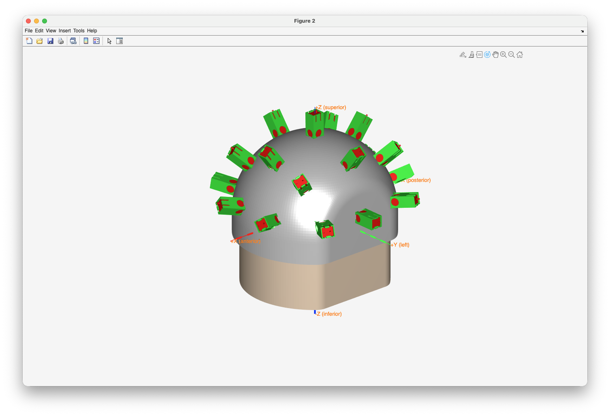Select the Zoom Out magnifier icon
610x416 pixels.
pos(512,55)
